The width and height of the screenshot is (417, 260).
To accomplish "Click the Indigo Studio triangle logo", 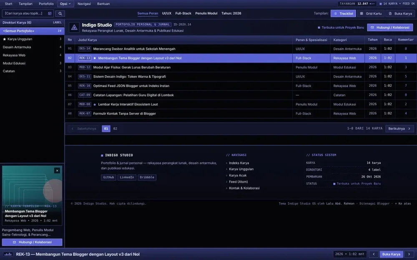I will pos(74,27).
